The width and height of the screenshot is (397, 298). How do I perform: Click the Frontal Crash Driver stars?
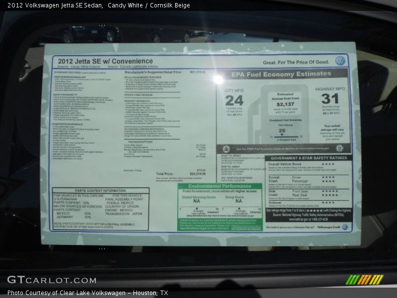click(x=328, y=177)
